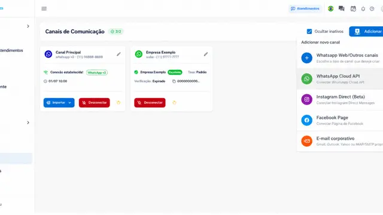Viewport: 383px width, 215px height.
Task: Open the calendar schedule icon
Action: [x=353, y=9]
